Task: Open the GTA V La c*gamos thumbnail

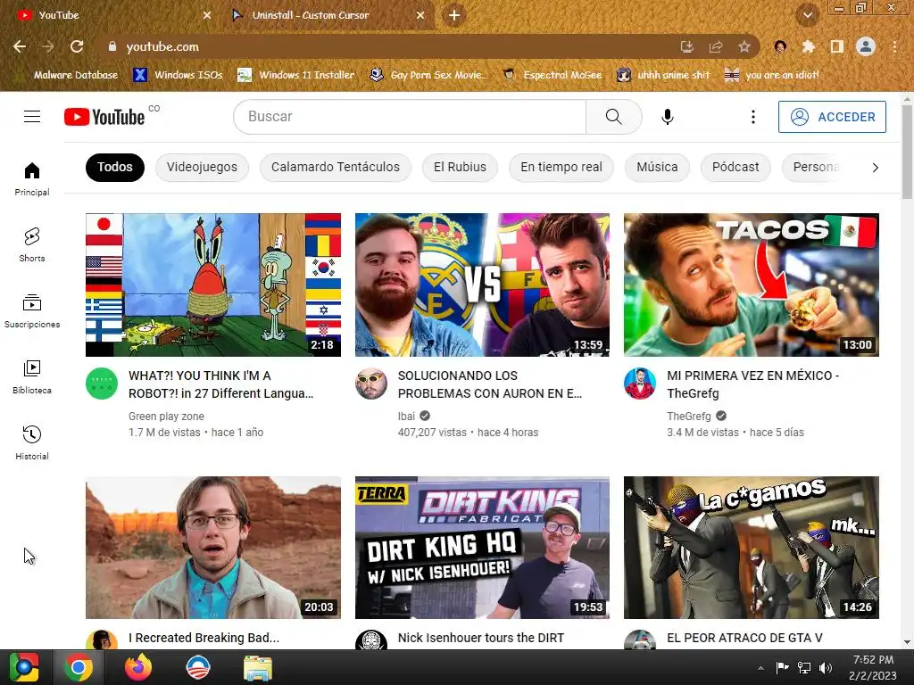Action: click(751, 548)
